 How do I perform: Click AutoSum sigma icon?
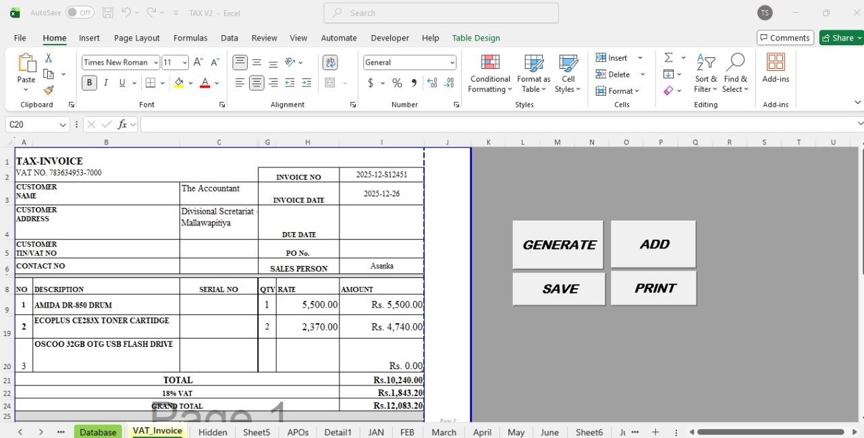coord(668,58)
